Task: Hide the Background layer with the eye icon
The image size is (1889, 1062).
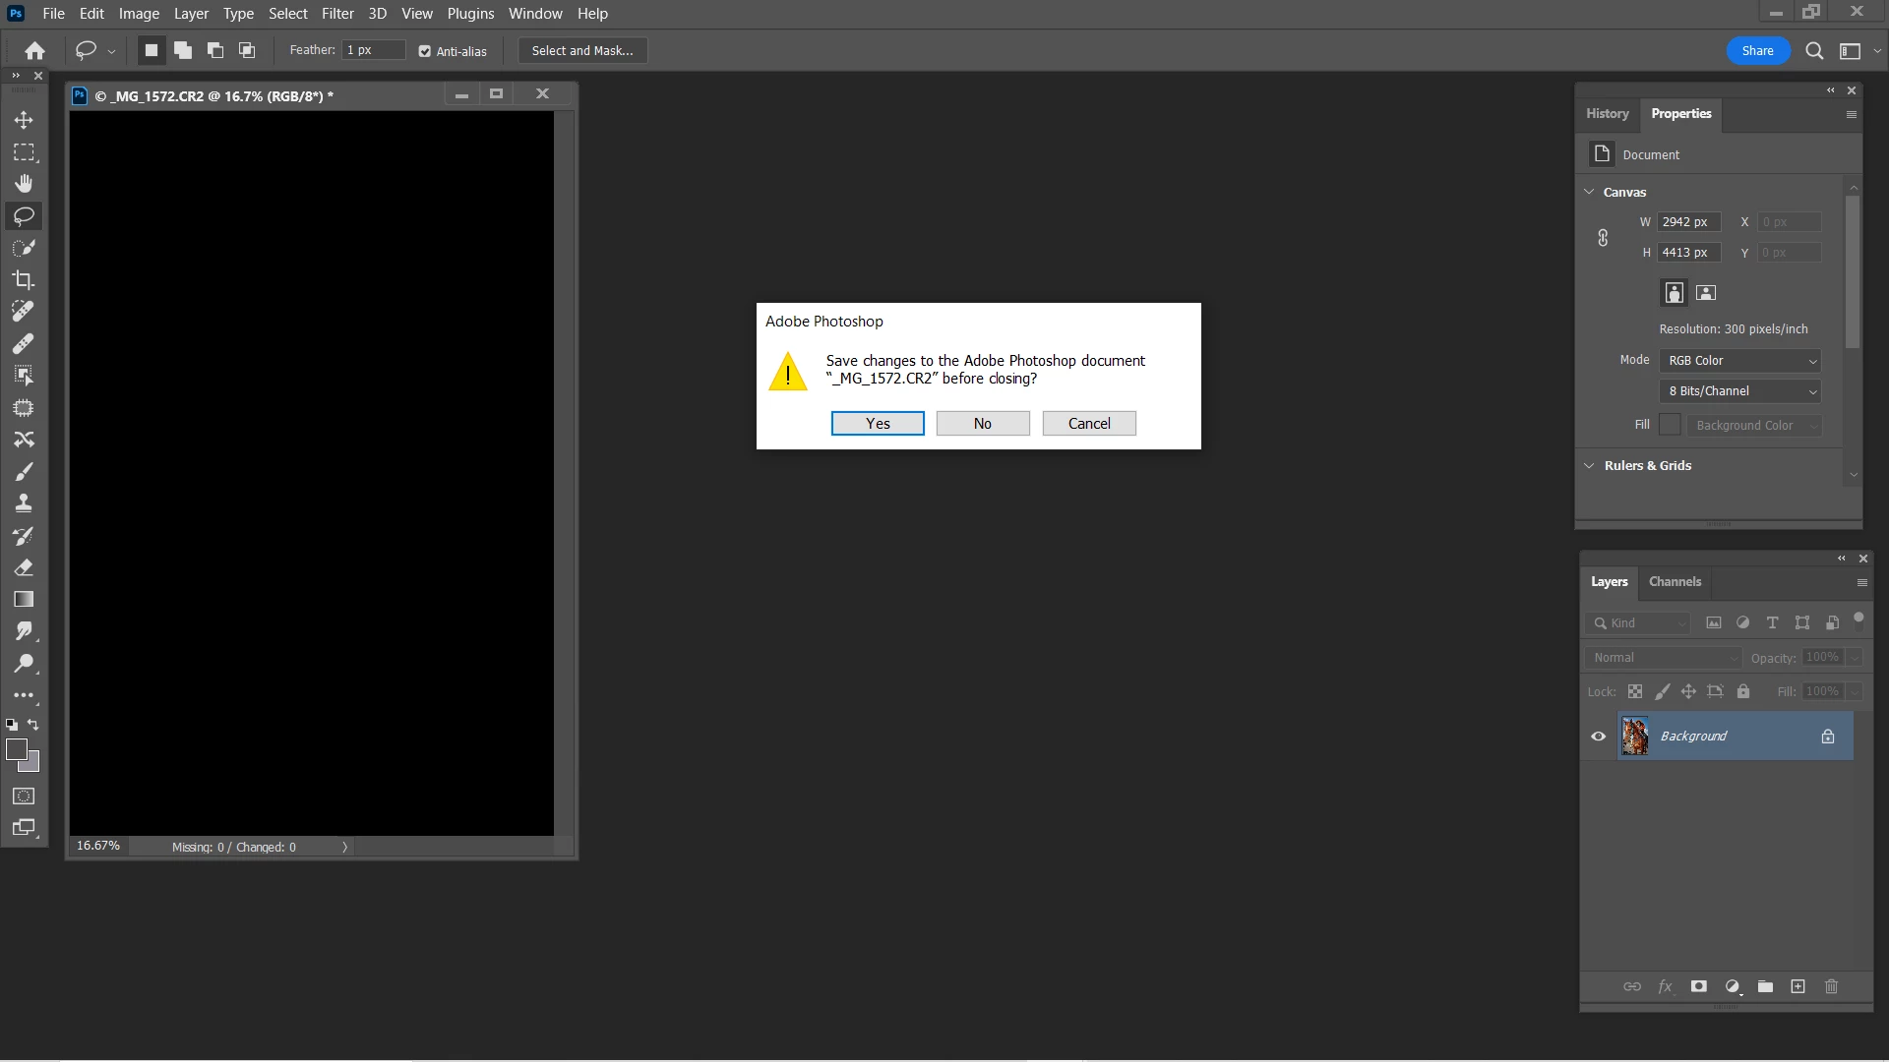Action: click(1598, 737)
